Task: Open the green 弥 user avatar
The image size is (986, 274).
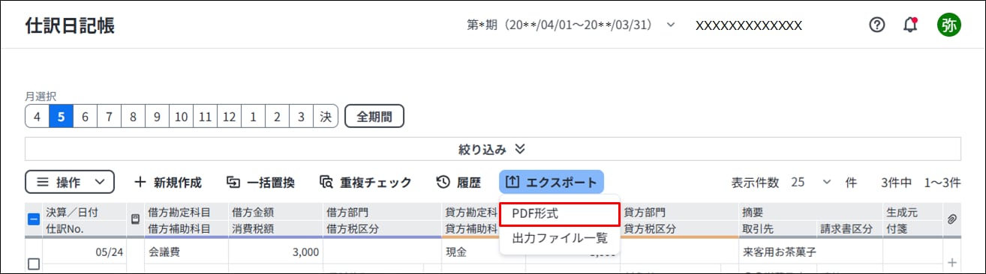Action: click(x=948, y=25)
